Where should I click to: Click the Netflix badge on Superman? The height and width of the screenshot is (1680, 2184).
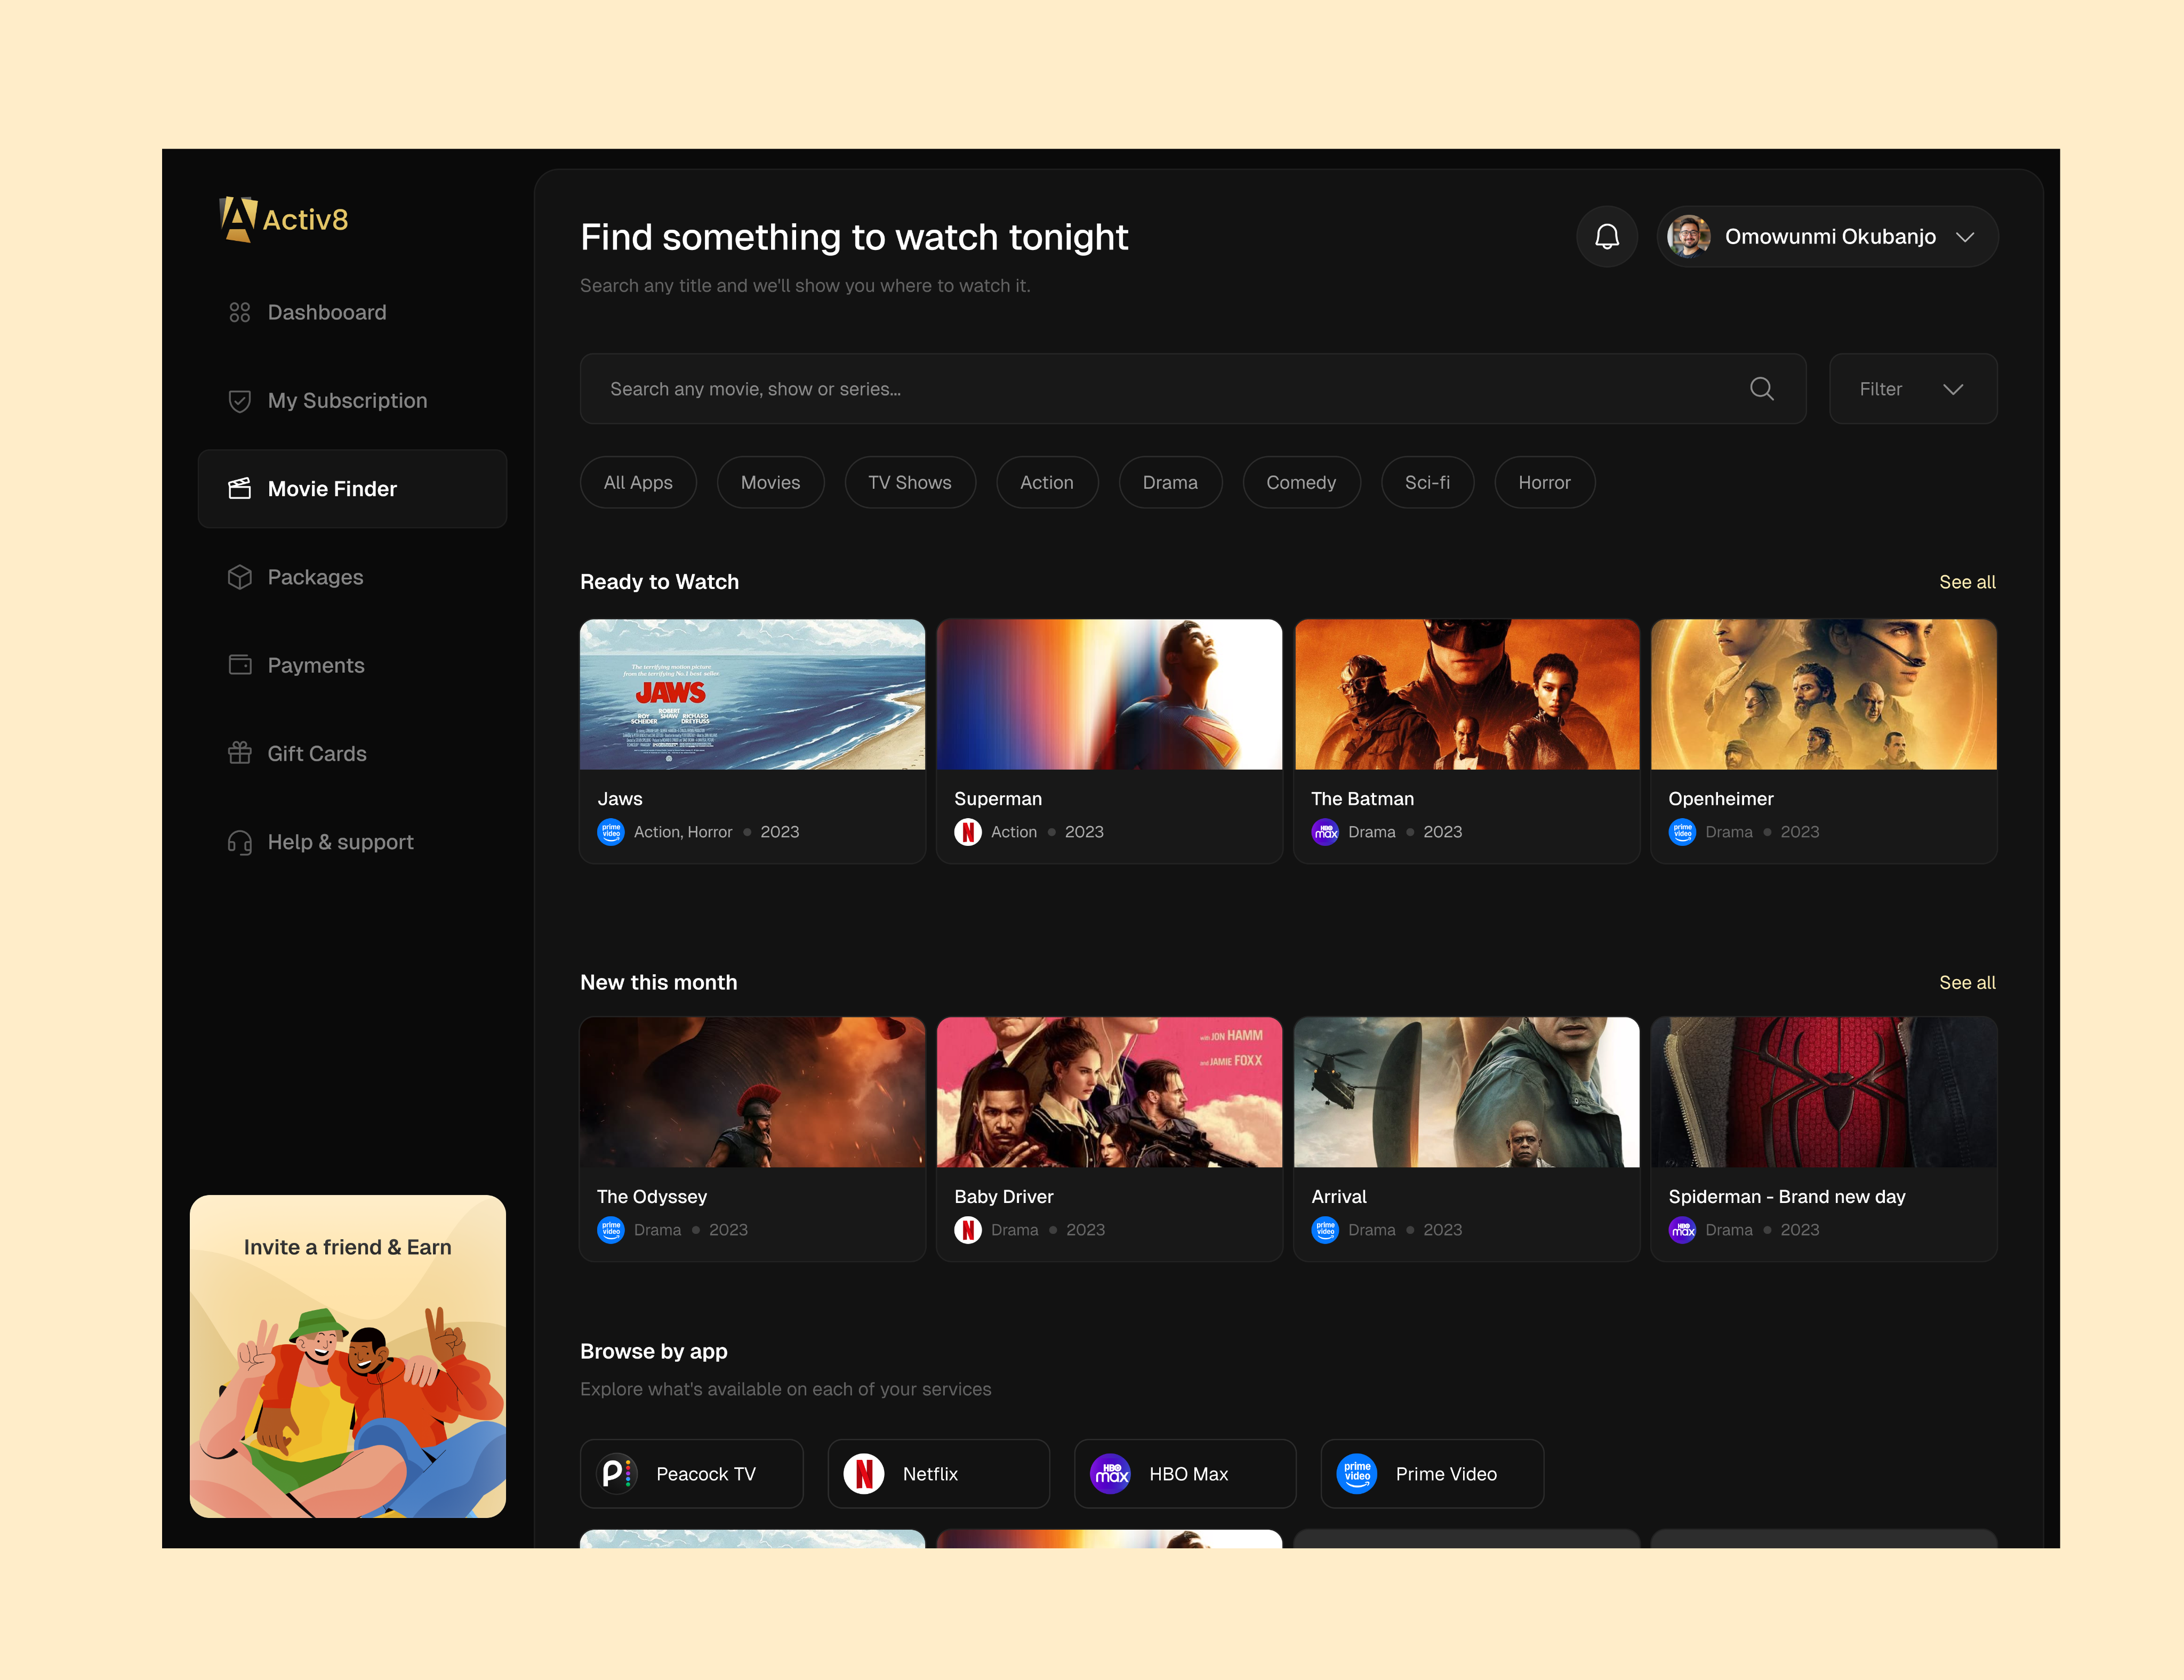coord(968,831)
